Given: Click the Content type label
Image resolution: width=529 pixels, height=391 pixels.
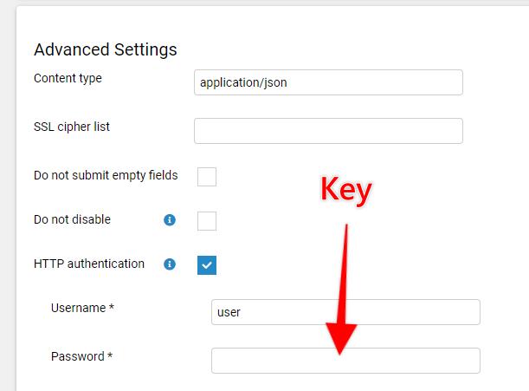Looking at the screenshot, I should [x=68, y=78].
